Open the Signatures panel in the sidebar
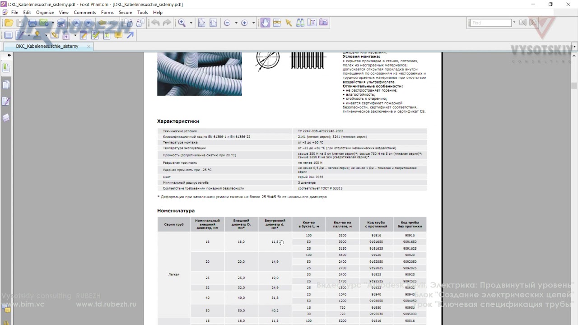Screen dimensions: 578x325 point(6,102)
